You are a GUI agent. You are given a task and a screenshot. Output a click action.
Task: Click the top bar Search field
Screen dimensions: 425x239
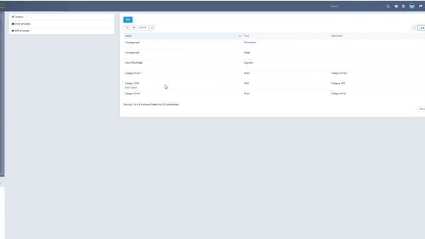click(x=355, y=6)
